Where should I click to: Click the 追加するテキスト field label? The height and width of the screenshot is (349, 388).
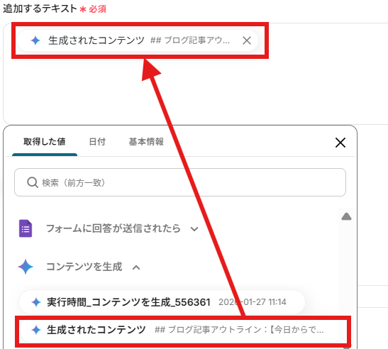coord(40,9)
